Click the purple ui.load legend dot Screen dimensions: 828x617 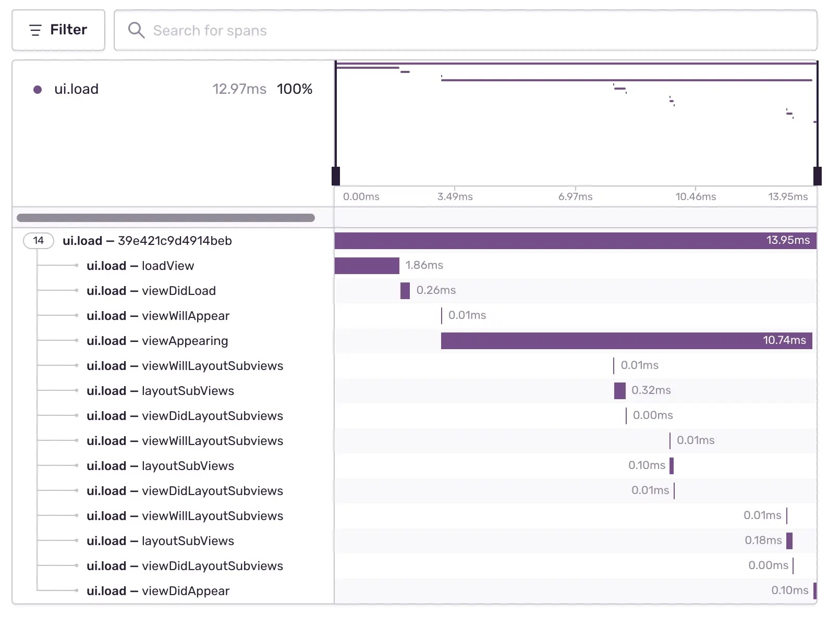point(38,90)
